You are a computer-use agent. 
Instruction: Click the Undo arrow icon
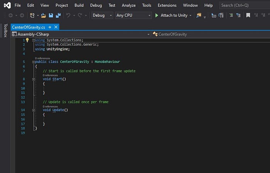[68, 15]
